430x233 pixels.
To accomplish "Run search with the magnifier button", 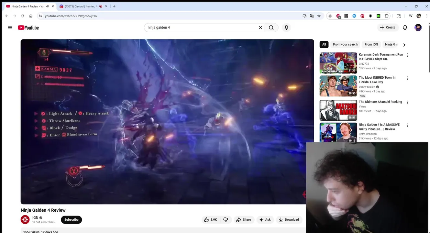I will pos(271,28).
